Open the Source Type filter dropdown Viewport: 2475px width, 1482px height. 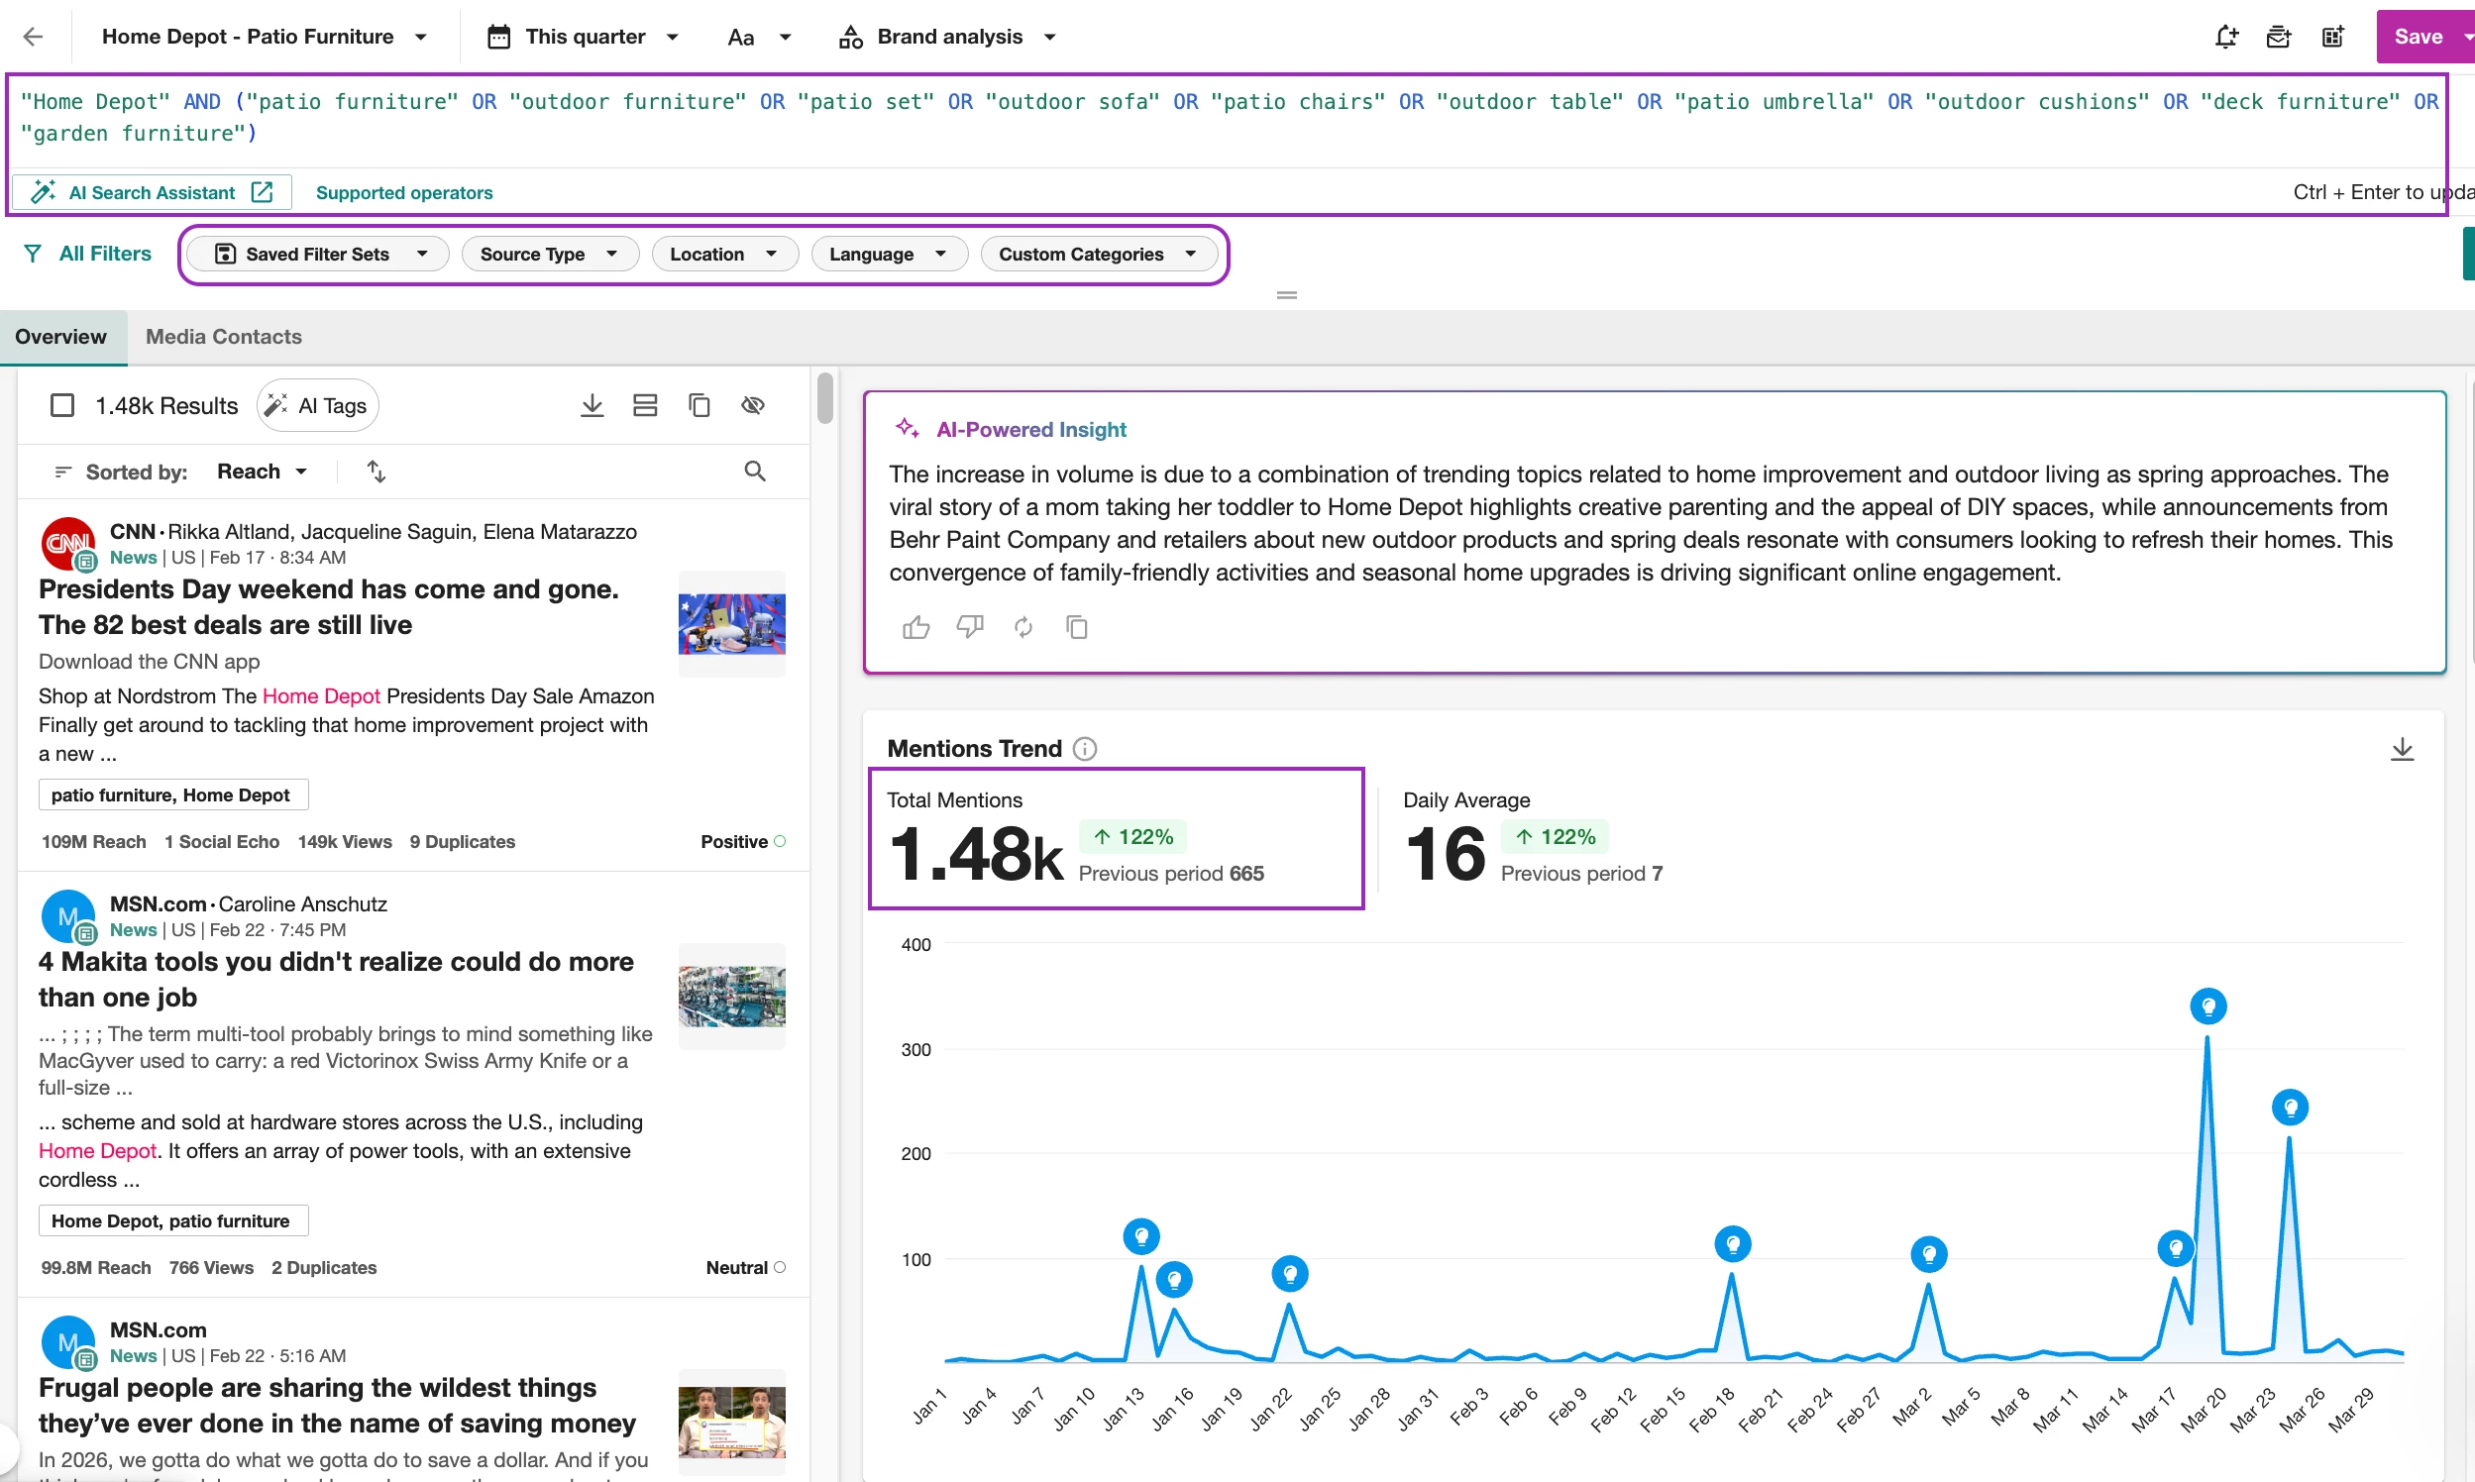[x=547, y=254]
